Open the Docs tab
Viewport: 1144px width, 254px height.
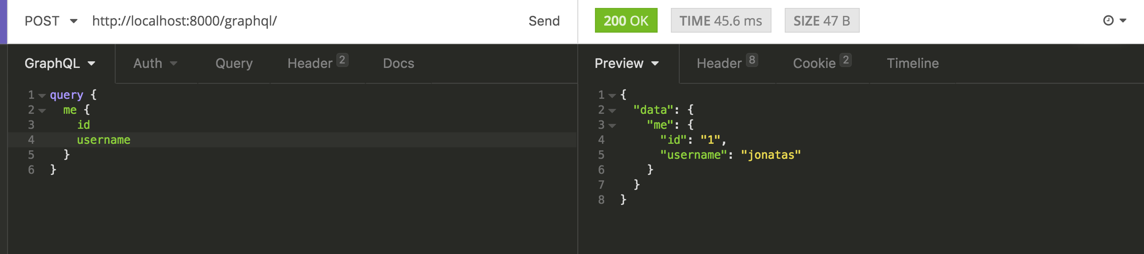pos(399,63)
